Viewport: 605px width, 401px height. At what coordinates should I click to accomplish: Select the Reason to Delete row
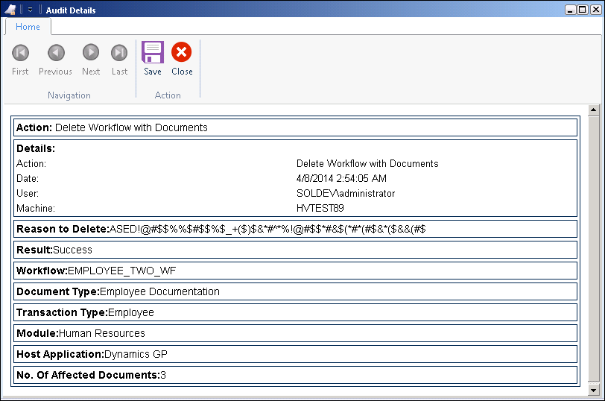[295, 229]
